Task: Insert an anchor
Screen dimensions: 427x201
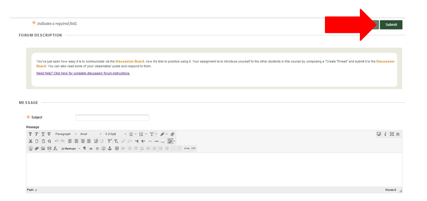Action: [x=110, y=148]
